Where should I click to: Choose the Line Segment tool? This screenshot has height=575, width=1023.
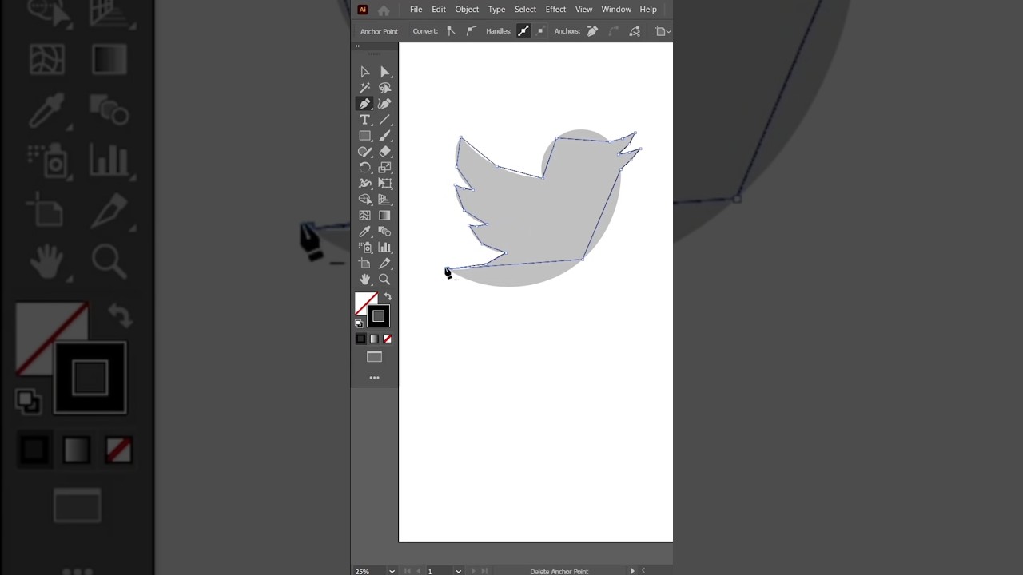[x=384, y=120]
